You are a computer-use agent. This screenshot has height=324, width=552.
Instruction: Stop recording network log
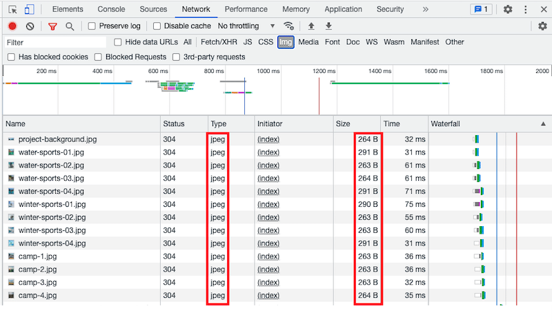[12, 26]
